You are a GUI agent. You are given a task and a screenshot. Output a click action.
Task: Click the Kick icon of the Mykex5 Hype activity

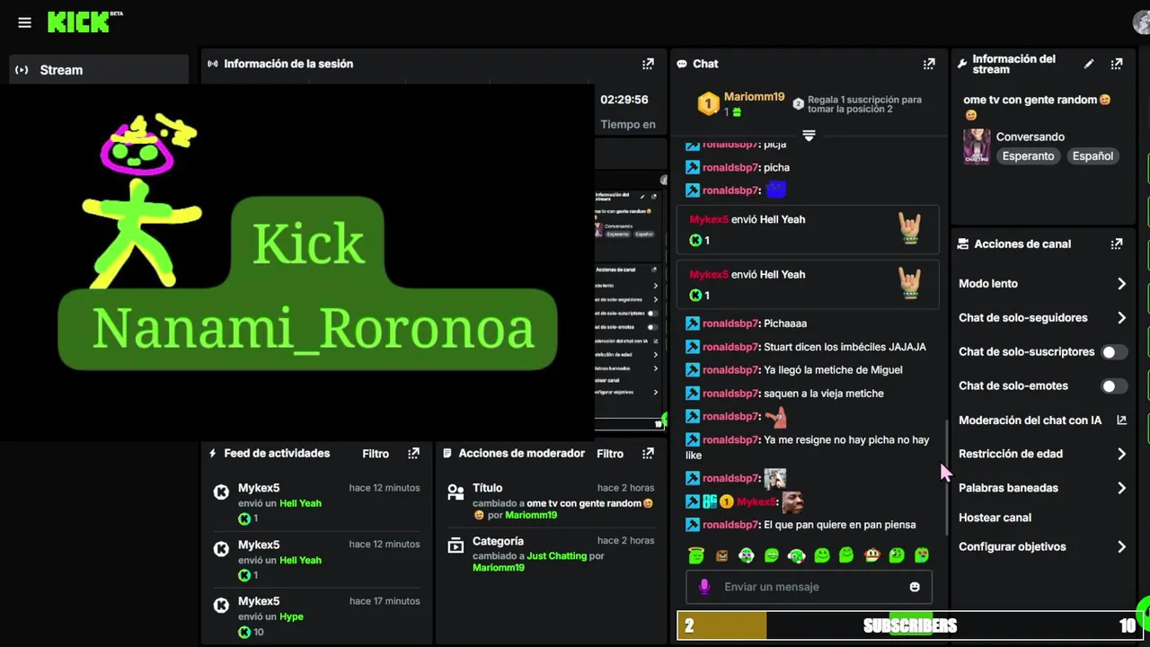221,606
